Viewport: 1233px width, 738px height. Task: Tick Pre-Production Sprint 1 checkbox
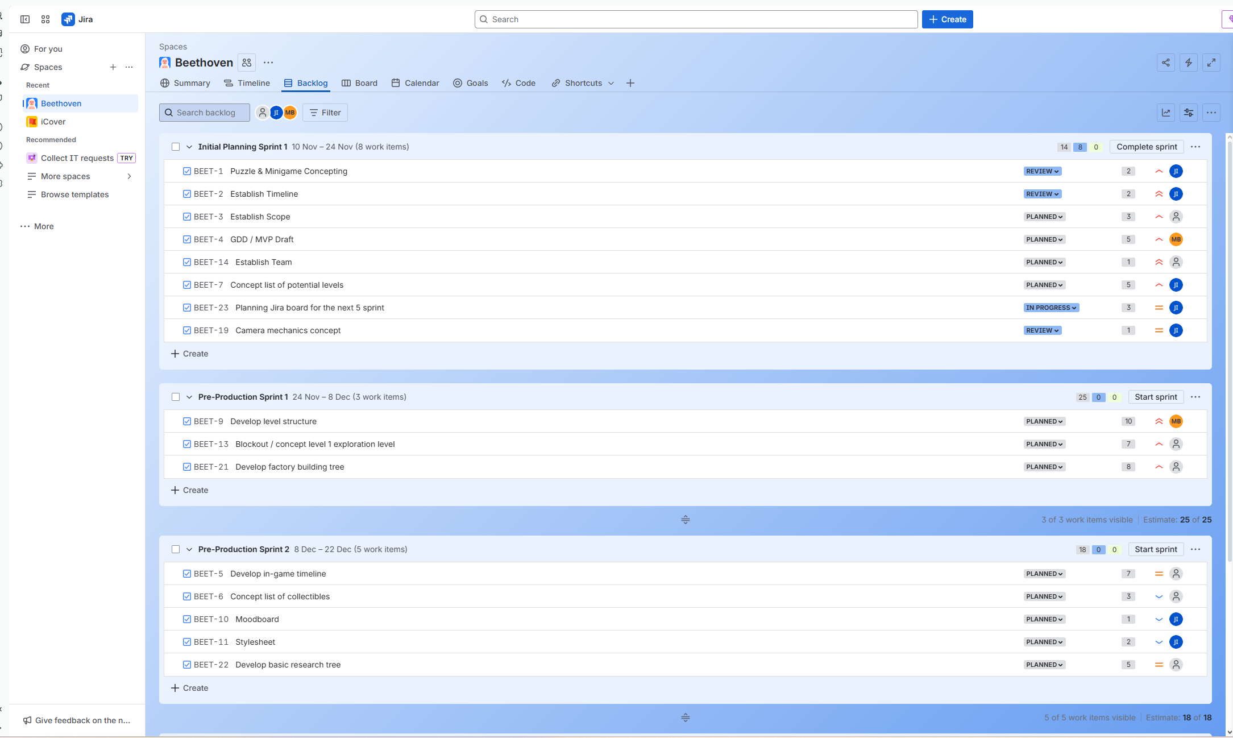click(x=176, y=397)
